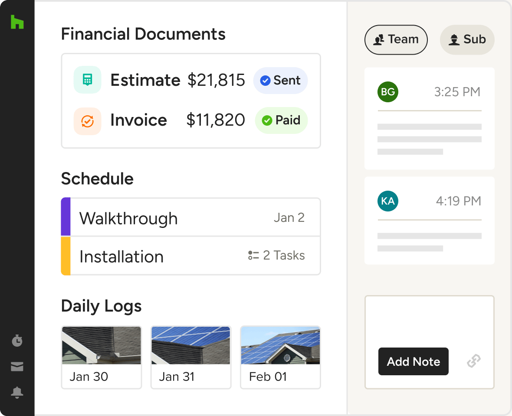Open the inbox mail icon
Screen dimensions: 512x416
[x=17, y=367]
